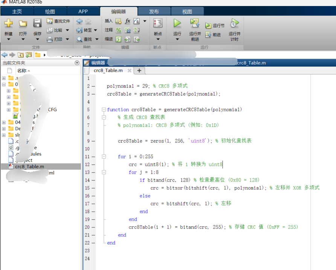Click the 保存 (Save) floppy disk icon
The width and height of the screenshot is (336, 270).
coord(37,23)
